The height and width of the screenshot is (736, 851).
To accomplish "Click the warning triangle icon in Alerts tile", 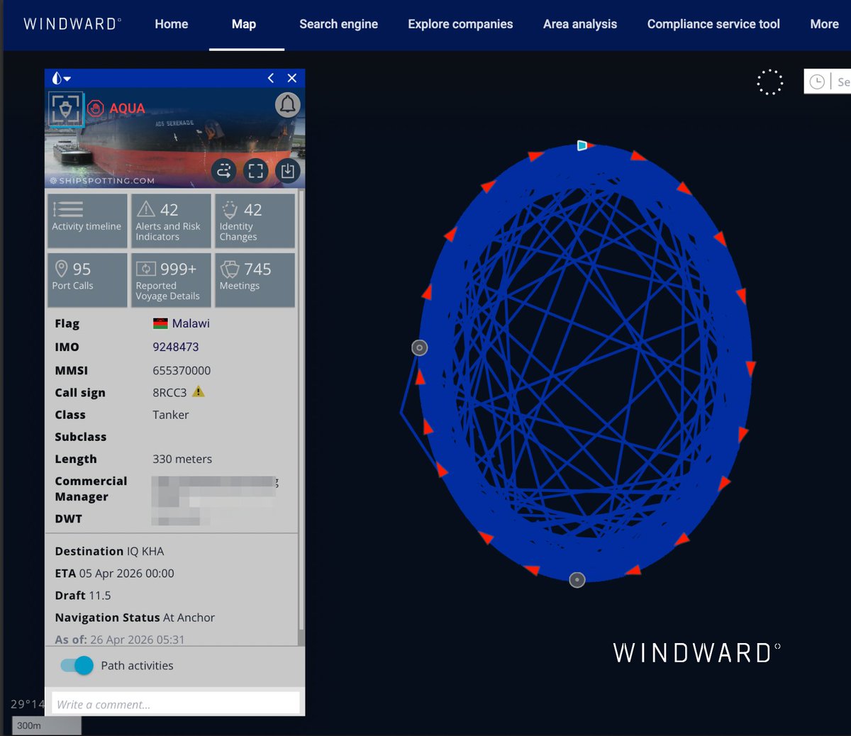I will tap(146, 209).
